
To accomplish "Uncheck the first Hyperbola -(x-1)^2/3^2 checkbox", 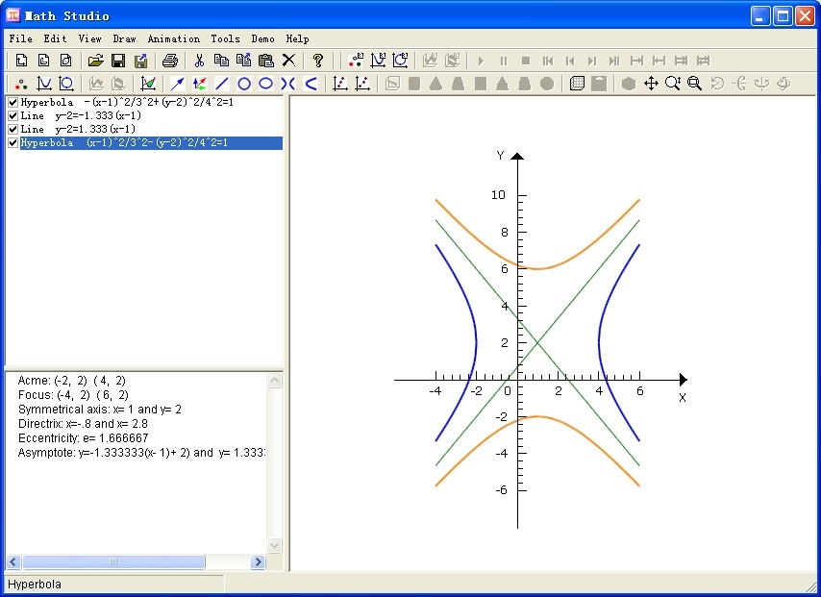I will pyautogui.click(x=13, y=102).
